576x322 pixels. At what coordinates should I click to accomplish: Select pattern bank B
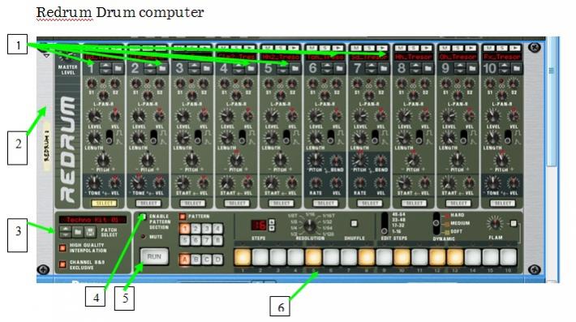click(196, 260)
